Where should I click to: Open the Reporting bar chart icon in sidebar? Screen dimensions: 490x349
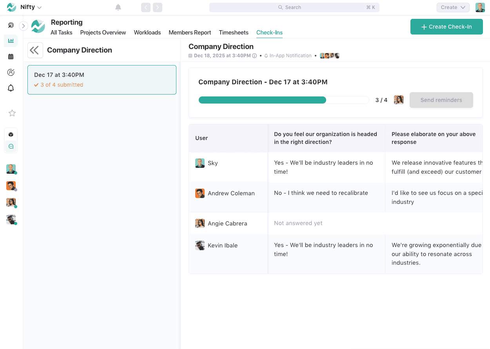(x=11, y=41)
